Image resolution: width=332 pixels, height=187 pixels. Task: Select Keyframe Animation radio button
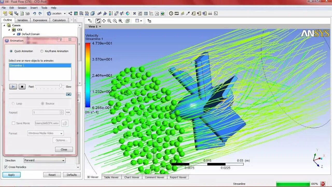42,51
